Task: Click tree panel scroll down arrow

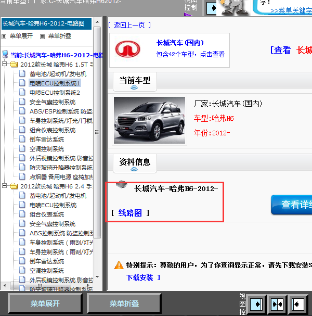Action: point(97,277)
